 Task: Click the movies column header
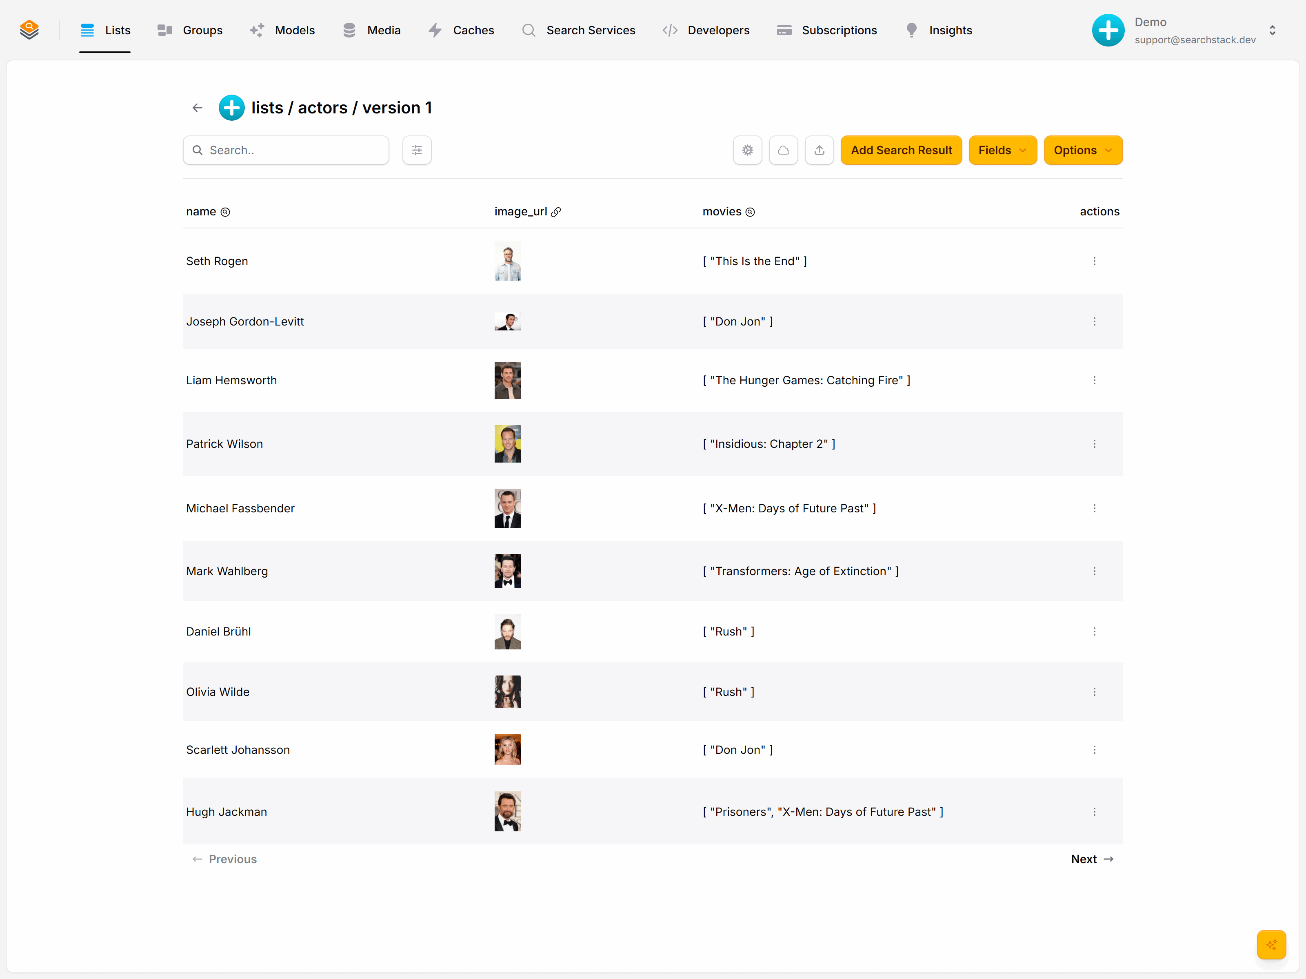point(729,211)
